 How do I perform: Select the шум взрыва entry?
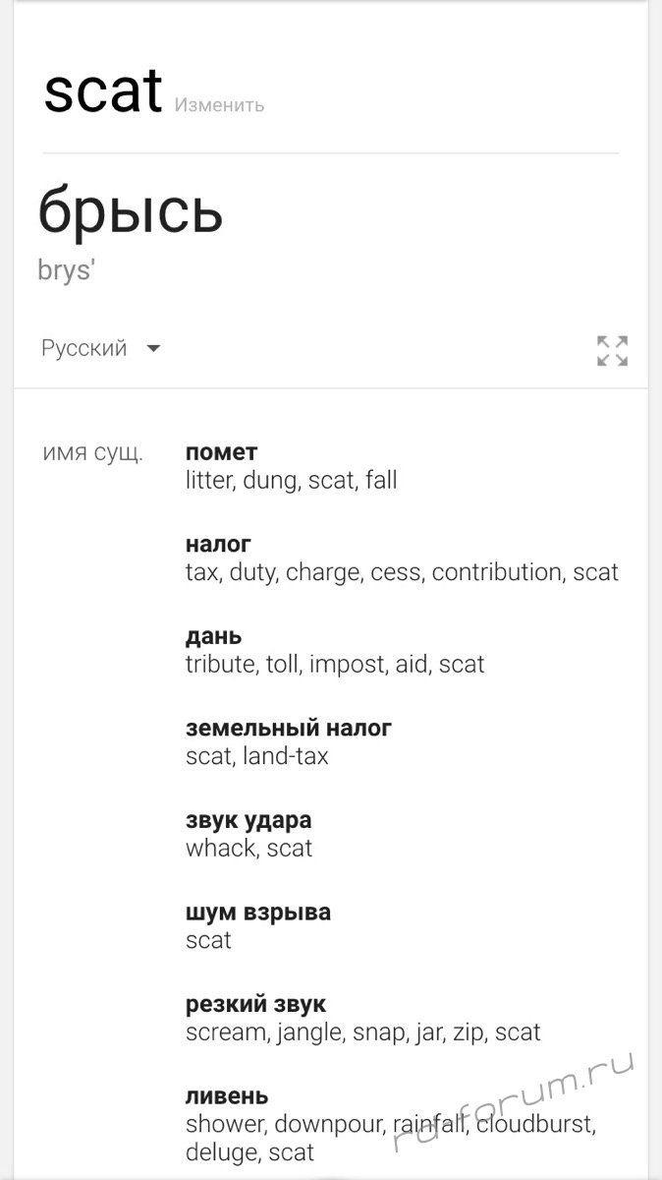[258, 913]
